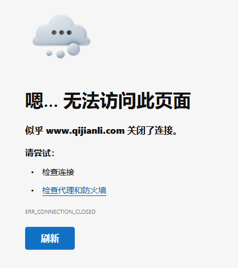Click the gray cloud error illustration
This screenshot has width=238, height=268.
61,36
